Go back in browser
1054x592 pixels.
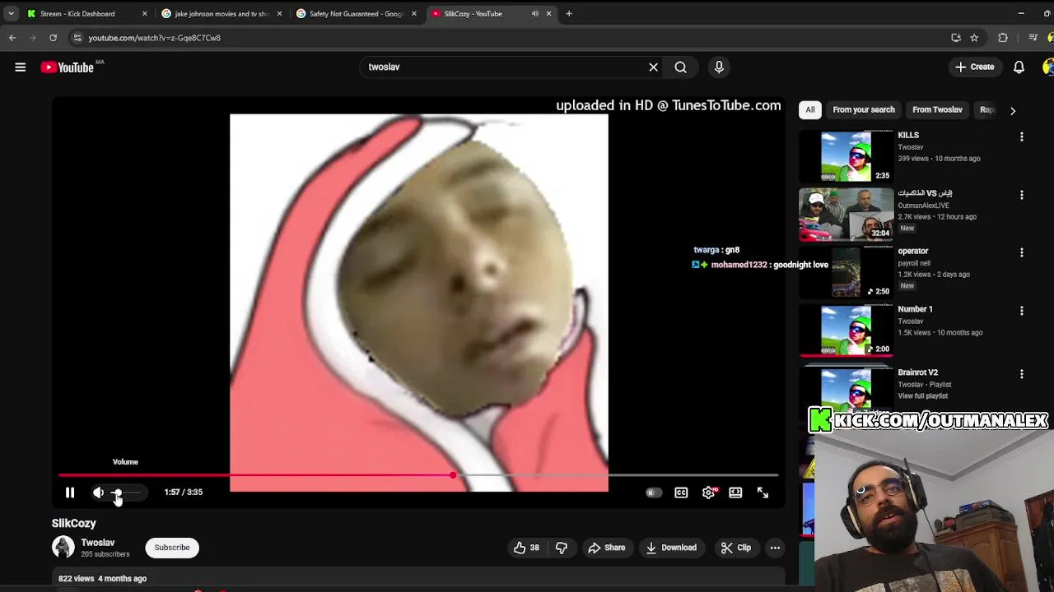[12, 38]
